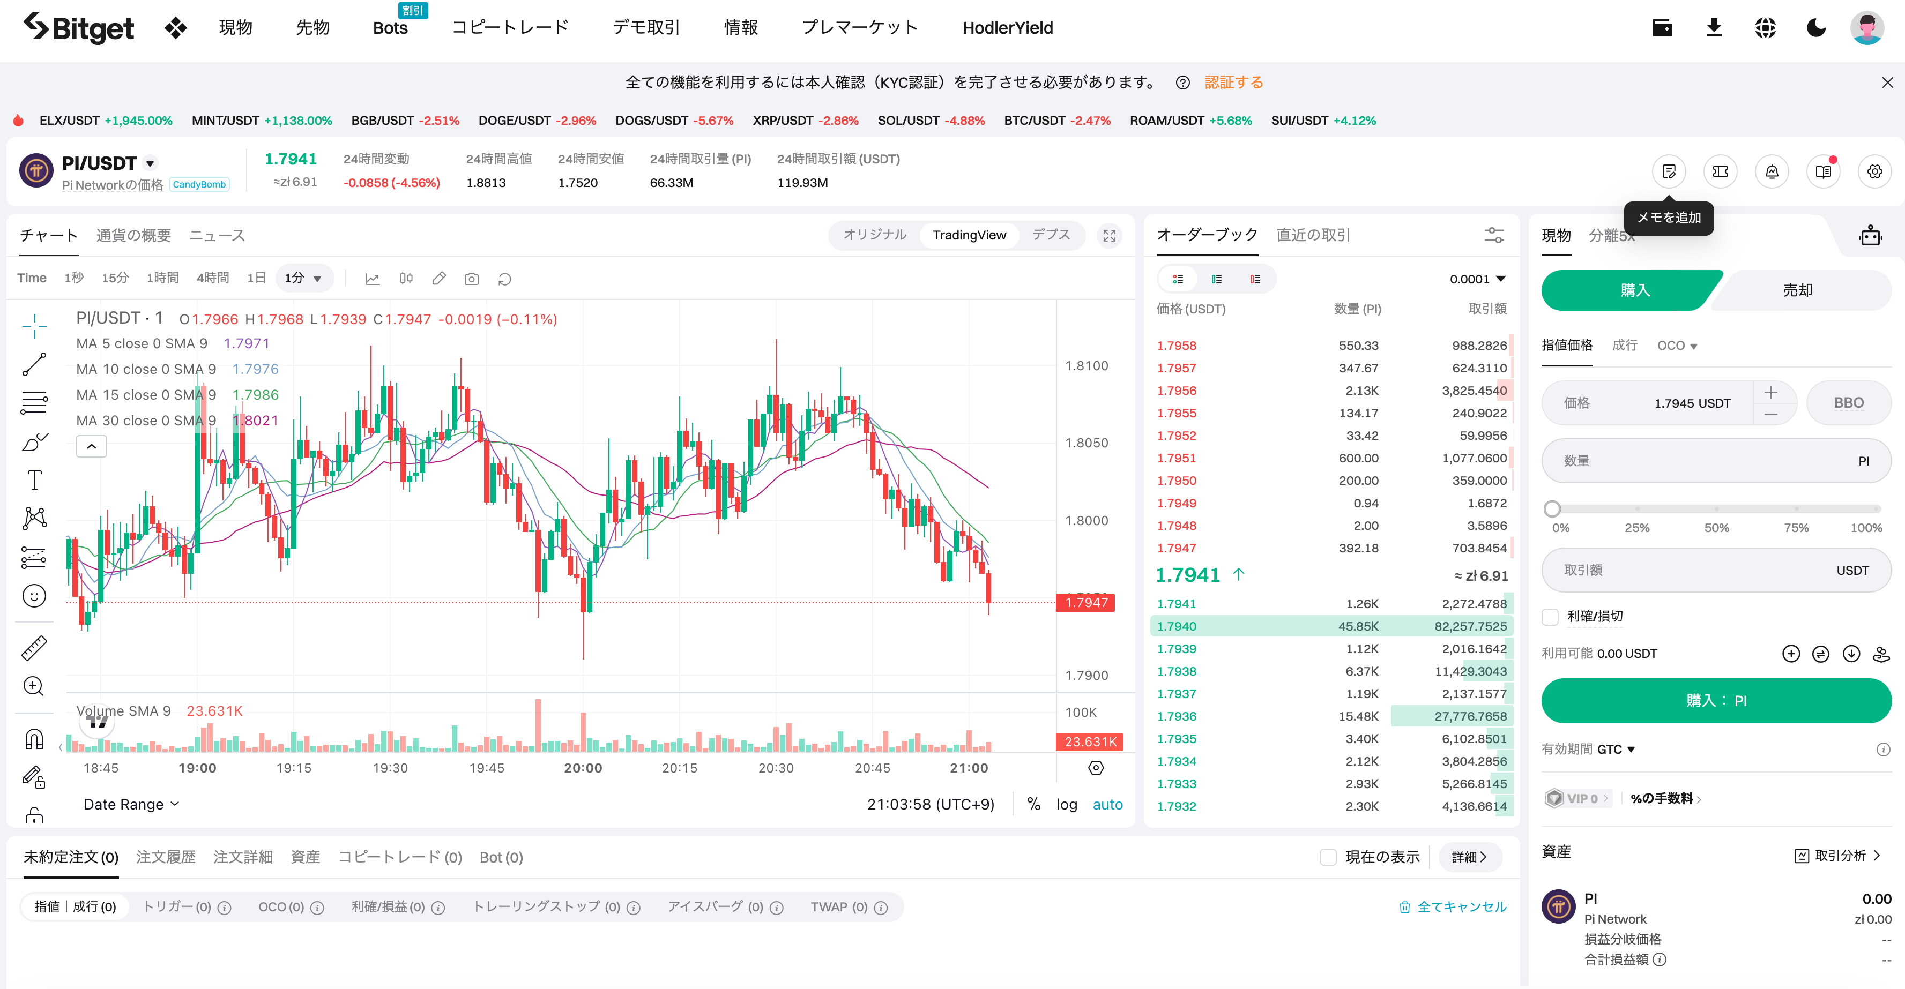Toggle dark mode moon icon
This screenshot has height=989, width=1905.
[1816, 28]
